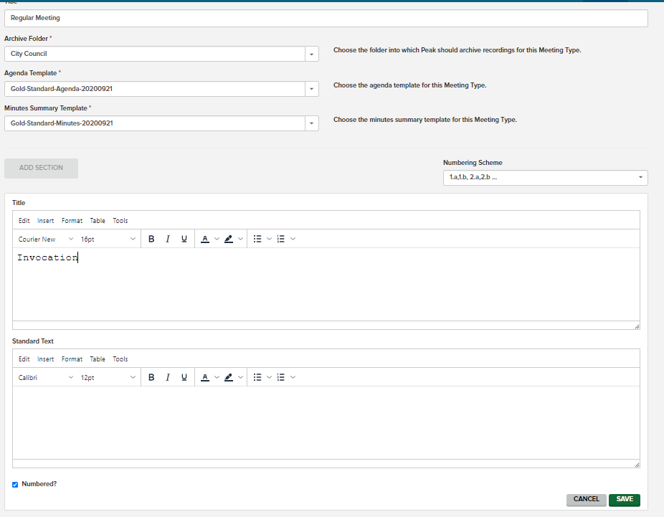Insert numbered list in Standard Text editor
Image resolution: width=664 pixels, height=517 pixels.
point(281,377)
